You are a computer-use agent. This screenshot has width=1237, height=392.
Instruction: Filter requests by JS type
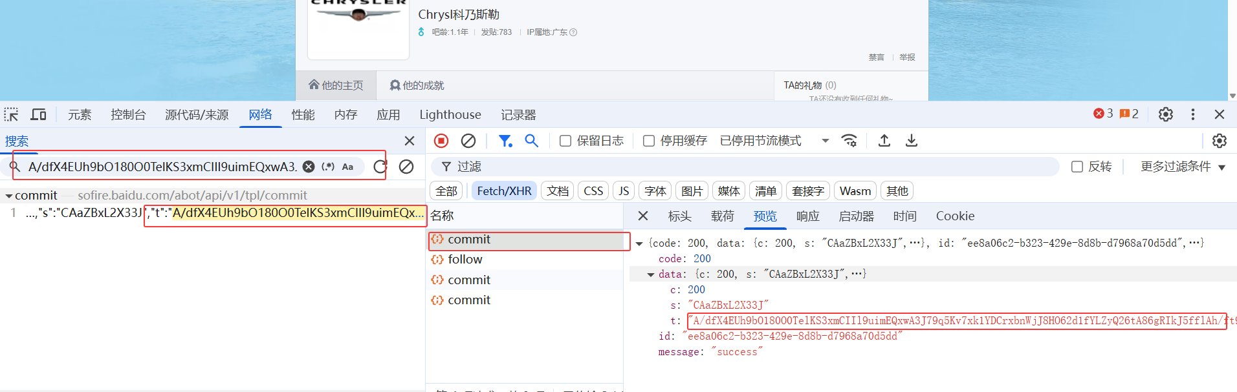click(x=624, y=191)
